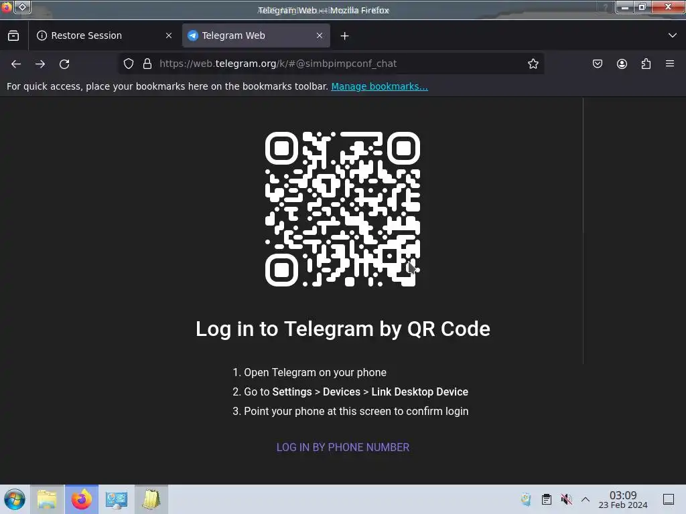Click the Link Desktop Device instruction
This screenshot has width=686, height=514.
click(x=419, y=392)
